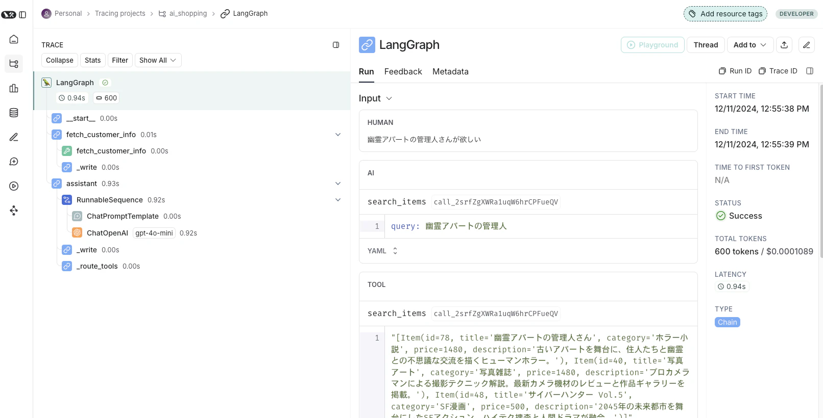This screenshot has height=418, width=823.
Task: Open the Tracing projects sidebar icon
Action: [x=14, y=64]
